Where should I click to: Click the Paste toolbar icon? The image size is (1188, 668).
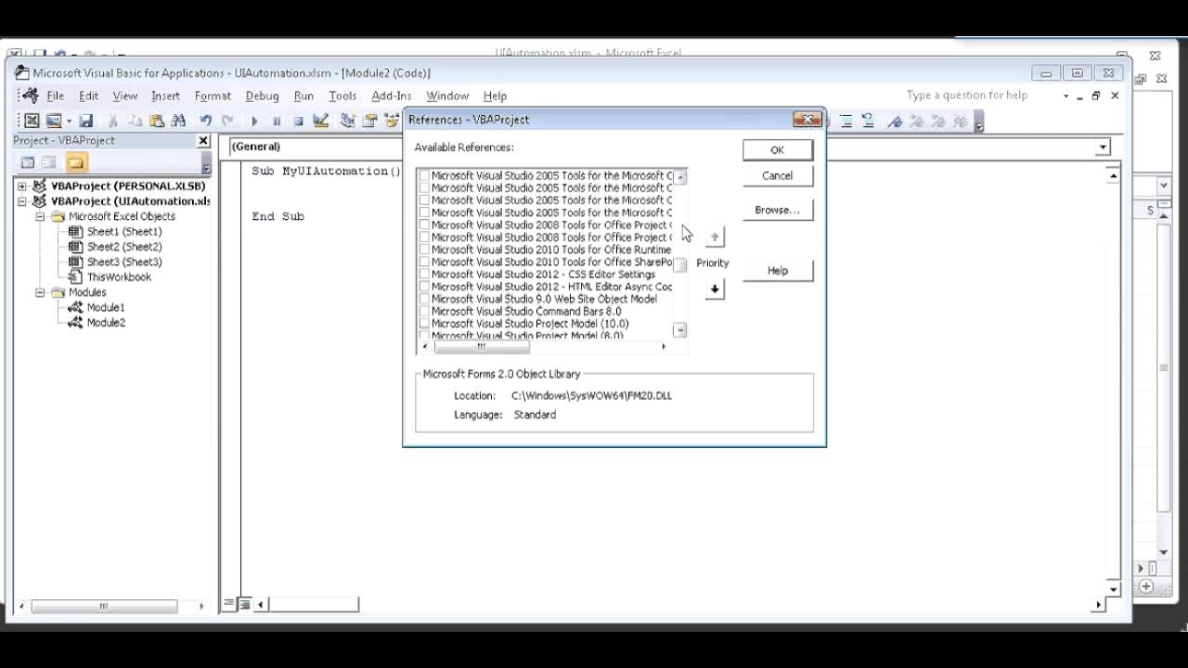157,121
